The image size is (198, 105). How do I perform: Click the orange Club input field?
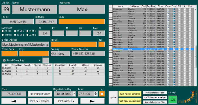pyautogui.click(x=82, y=21)
